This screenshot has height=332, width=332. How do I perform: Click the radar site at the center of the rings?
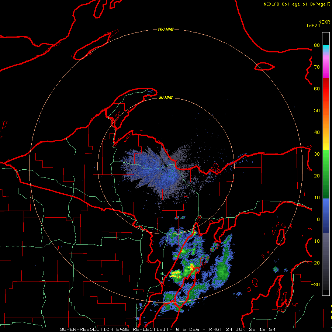coord(166,166)
